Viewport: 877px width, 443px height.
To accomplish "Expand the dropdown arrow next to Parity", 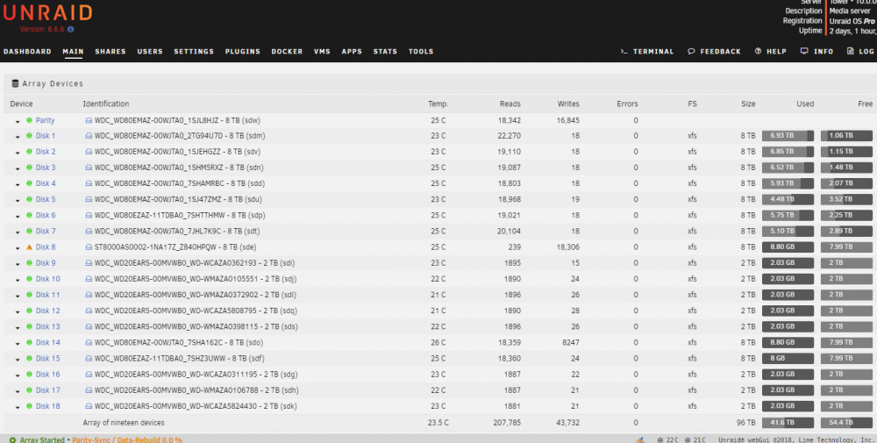I will coord(18,121).
